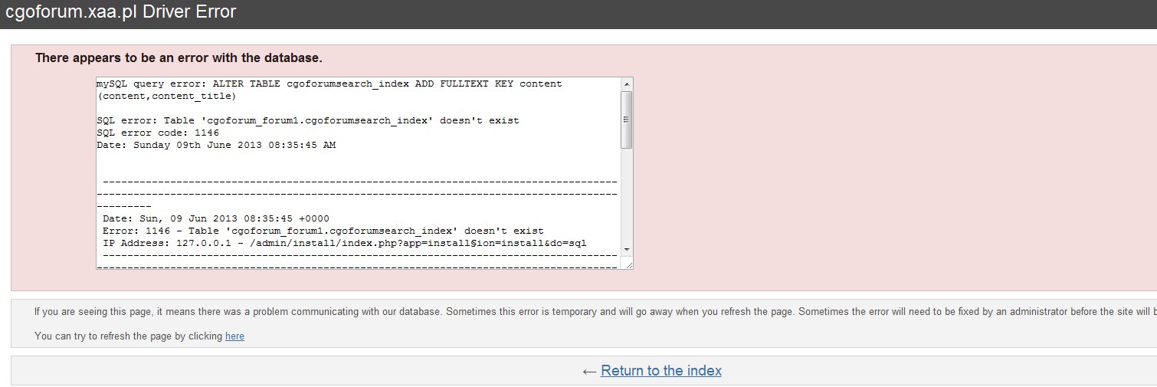Click the "Date: Sun, 09 Jun 2013" line

tap(216, 218)
